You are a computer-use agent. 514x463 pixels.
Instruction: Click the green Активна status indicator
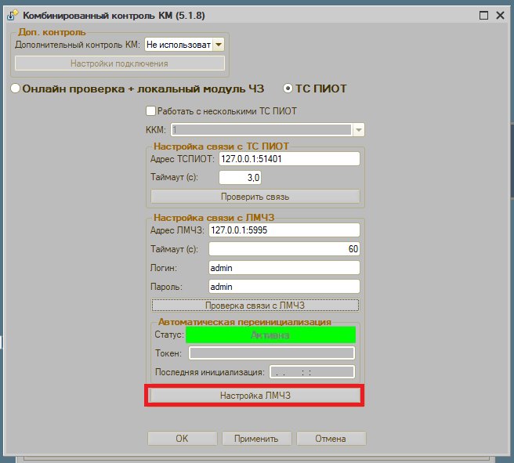click(x=271, y=335)
